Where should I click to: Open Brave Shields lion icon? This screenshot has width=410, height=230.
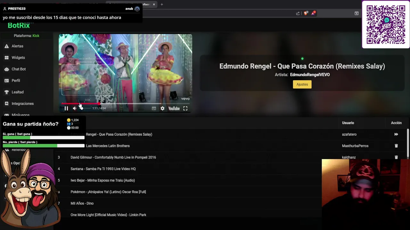(306, 13)
